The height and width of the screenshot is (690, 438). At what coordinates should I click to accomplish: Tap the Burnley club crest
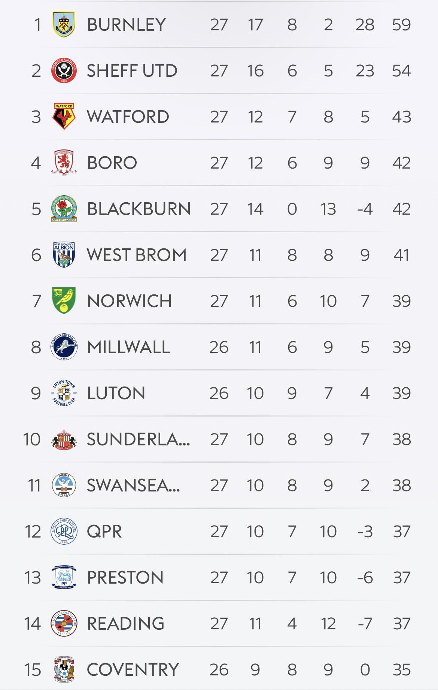coord(64,24)
